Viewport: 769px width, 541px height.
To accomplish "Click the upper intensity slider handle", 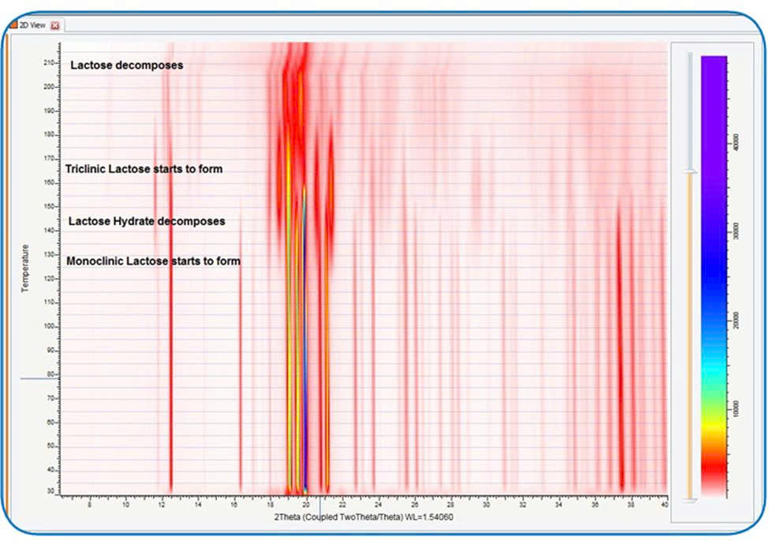I will coord(690,171).
